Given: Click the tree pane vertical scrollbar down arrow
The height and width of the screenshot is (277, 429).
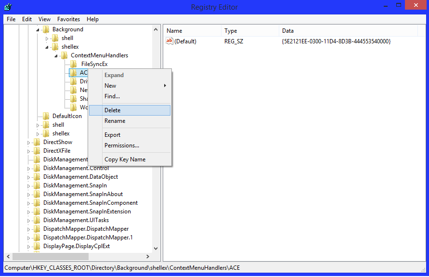Looking at the screenshot, I should pos(156,249).
